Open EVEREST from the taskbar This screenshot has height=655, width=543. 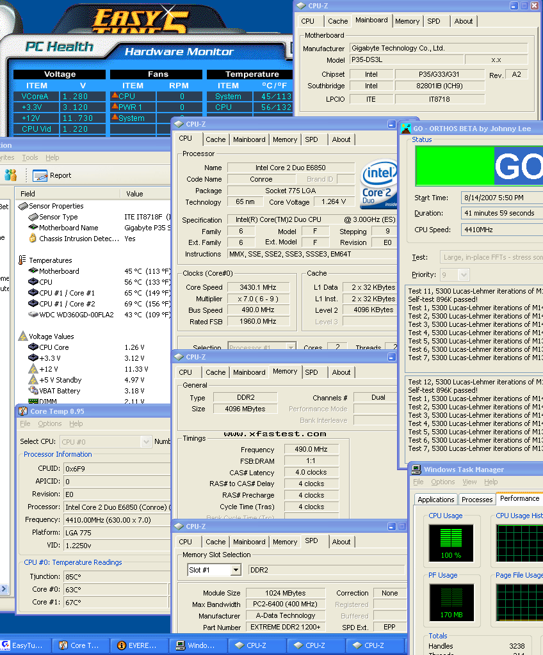[x=140, y=645]
